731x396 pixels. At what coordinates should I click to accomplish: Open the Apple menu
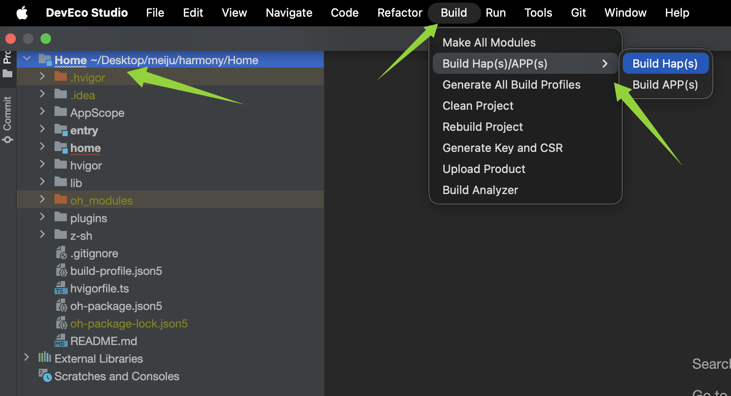coord(22,13)
